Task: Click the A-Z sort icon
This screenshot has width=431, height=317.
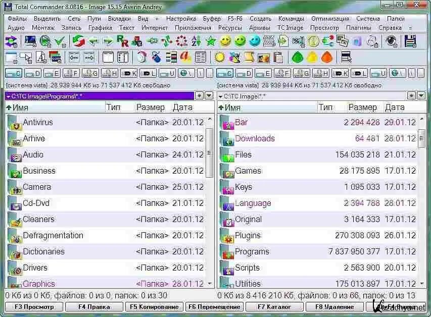Action: [x=196, y=41]
